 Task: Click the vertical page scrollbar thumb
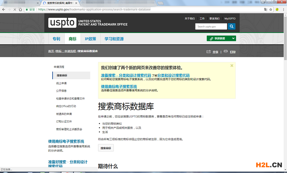285,38
